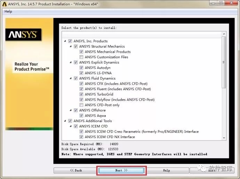Uncheck ANSYS TurboGrid checkbox

(x=81, y=94)
